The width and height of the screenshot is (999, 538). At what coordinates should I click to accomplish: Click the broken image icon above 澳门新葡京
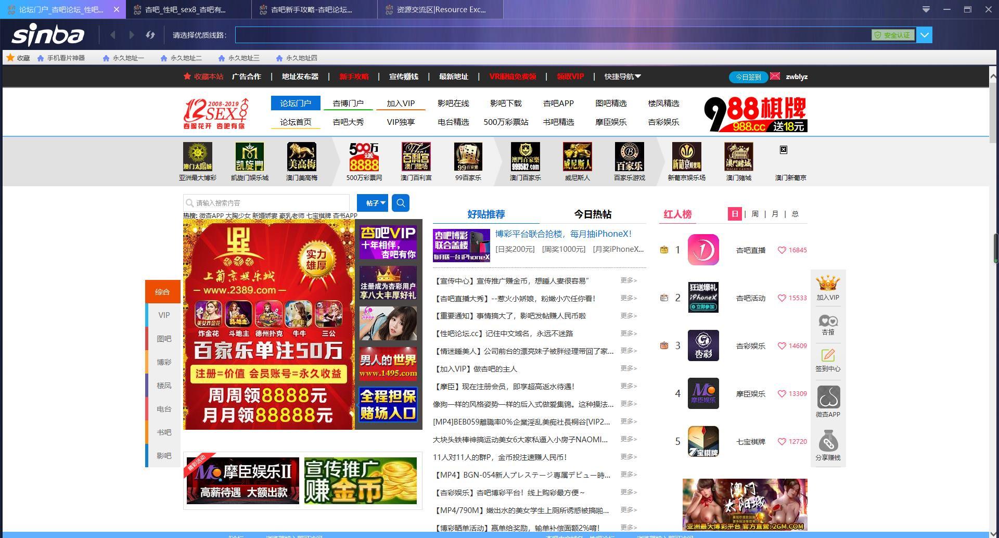click(784, 150)
